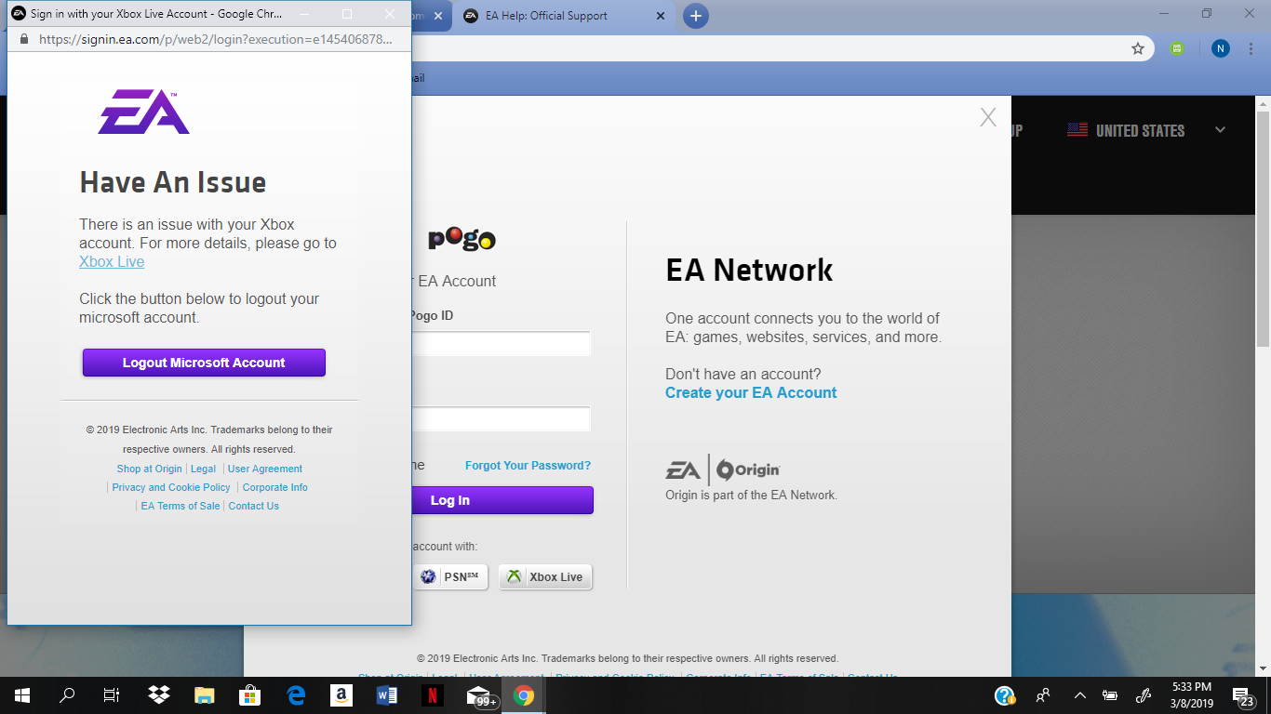This screenshot has width=1271, height=714.
Task: Click the popup window URL address text
Action: pos(215,39)
